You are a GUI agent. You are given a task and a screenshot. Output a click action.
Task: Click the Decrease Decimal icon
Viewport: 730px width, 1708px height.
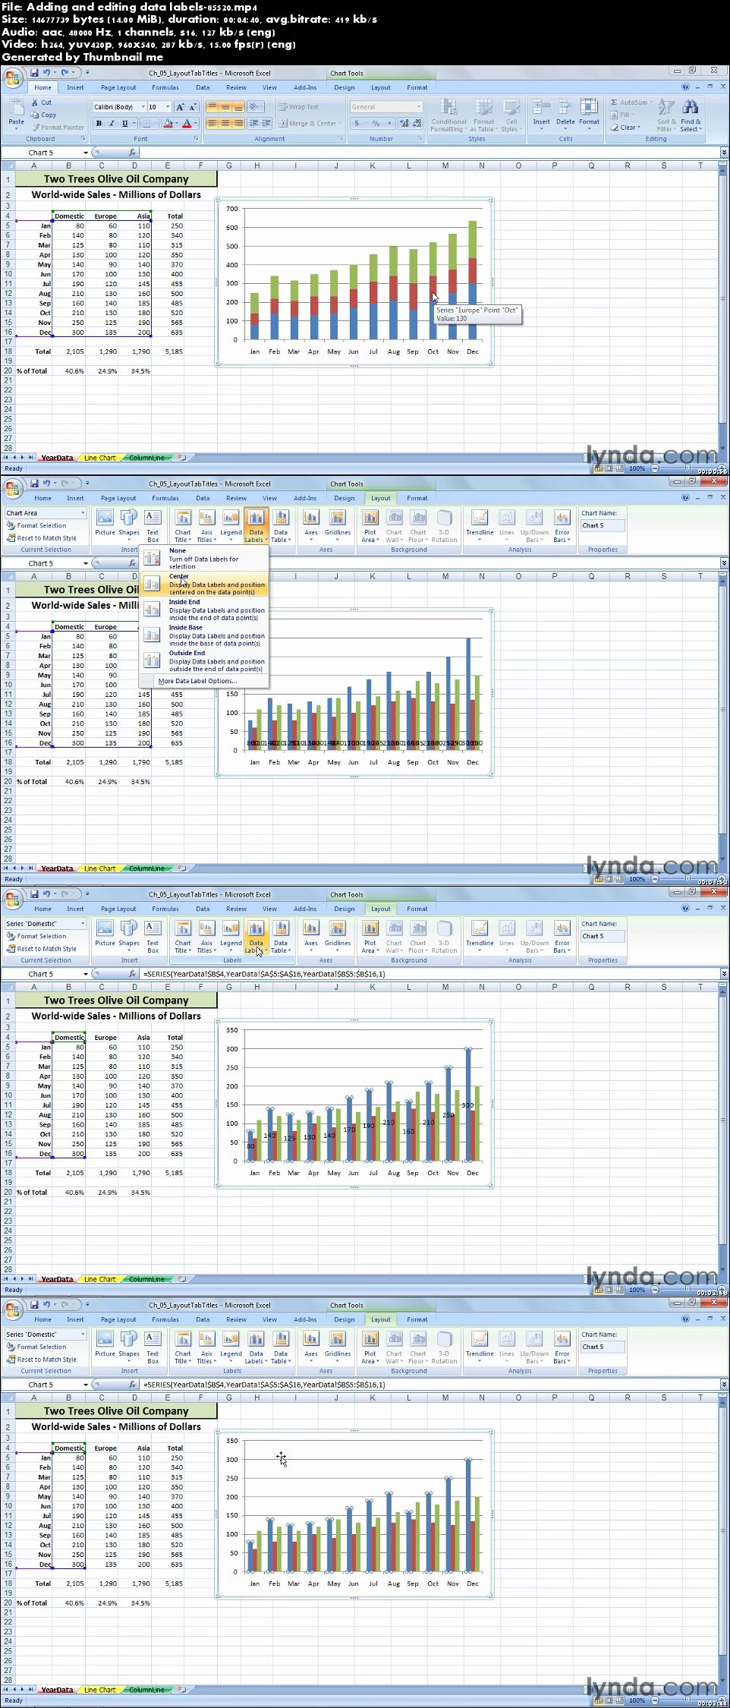(416, 123)
